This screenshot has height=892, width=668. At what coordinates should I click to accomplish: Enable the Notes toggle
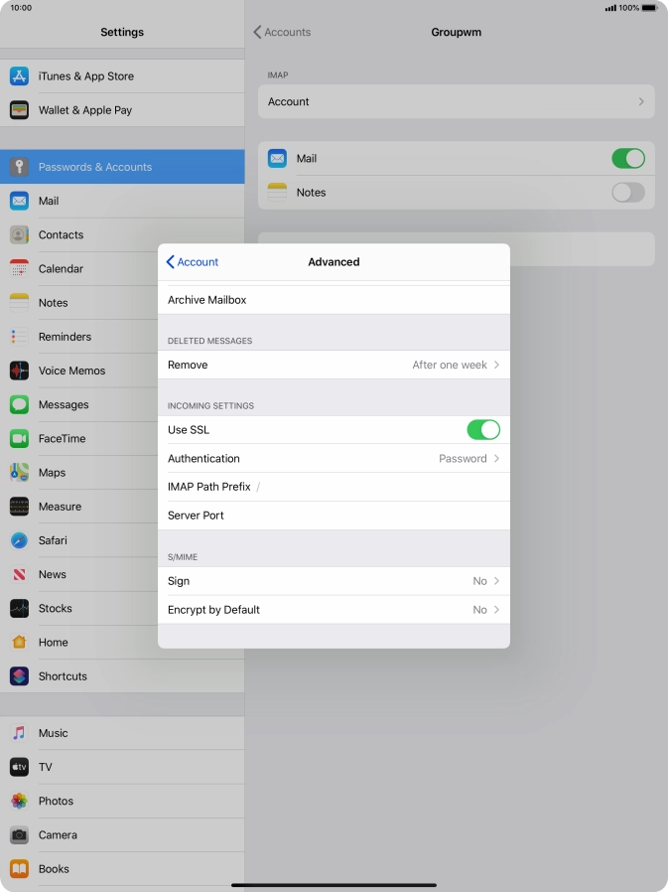click(x=627, y=193)
